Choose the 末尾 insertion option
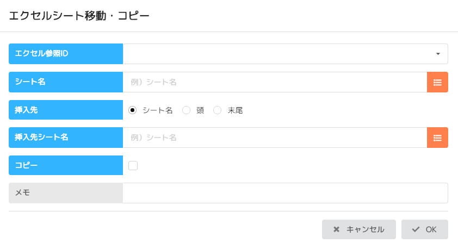Screen dimensions: 458x249 coord(217,110)
